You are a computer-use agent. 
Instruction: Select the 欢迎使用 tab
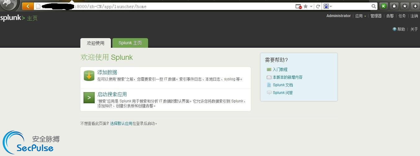coord(96,43)
